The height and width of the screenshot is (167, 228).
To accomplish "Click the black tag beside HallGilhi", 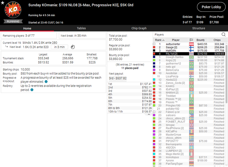I will point(154,51).
